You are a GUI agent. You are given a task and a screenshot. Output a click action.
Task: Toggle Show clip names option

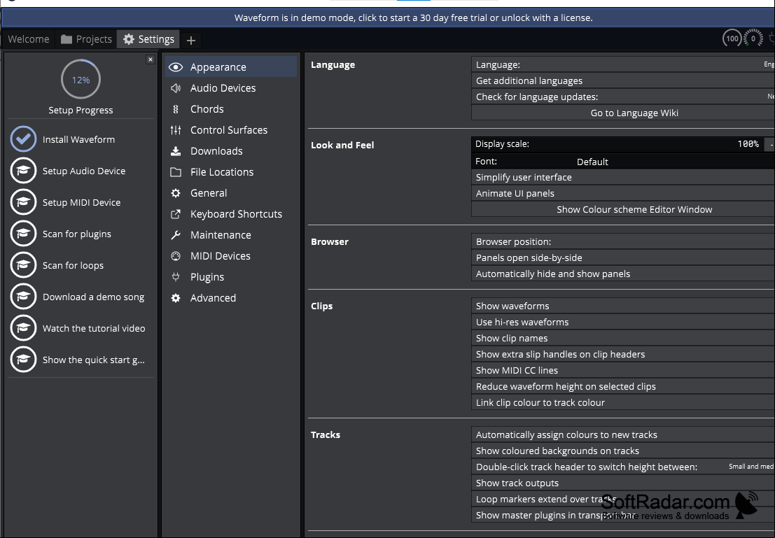pyautogui.click(x=623, y=338)
